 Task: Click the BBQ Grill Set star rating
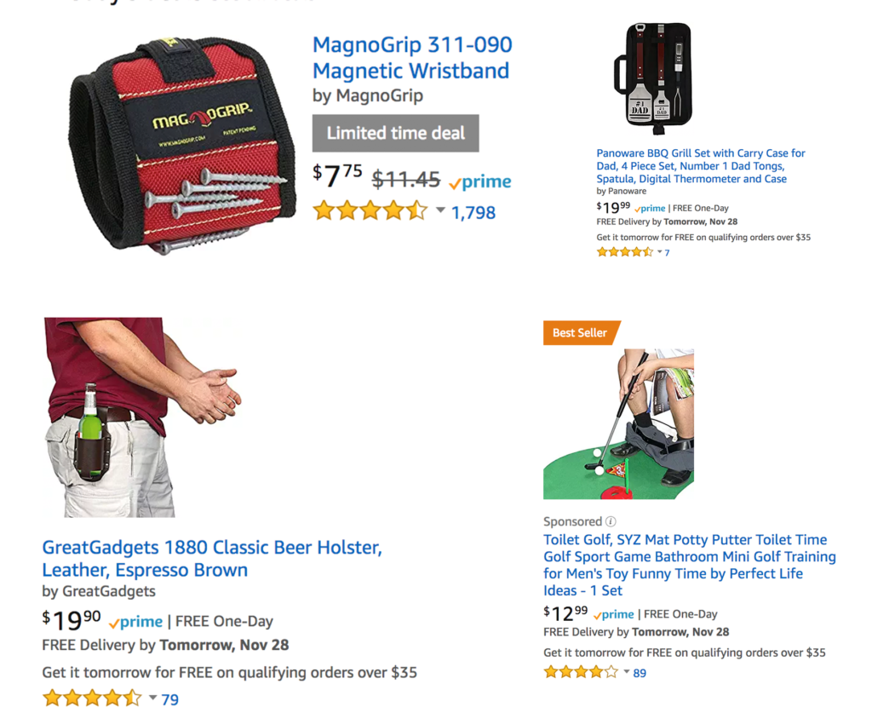tap(624, 252)
